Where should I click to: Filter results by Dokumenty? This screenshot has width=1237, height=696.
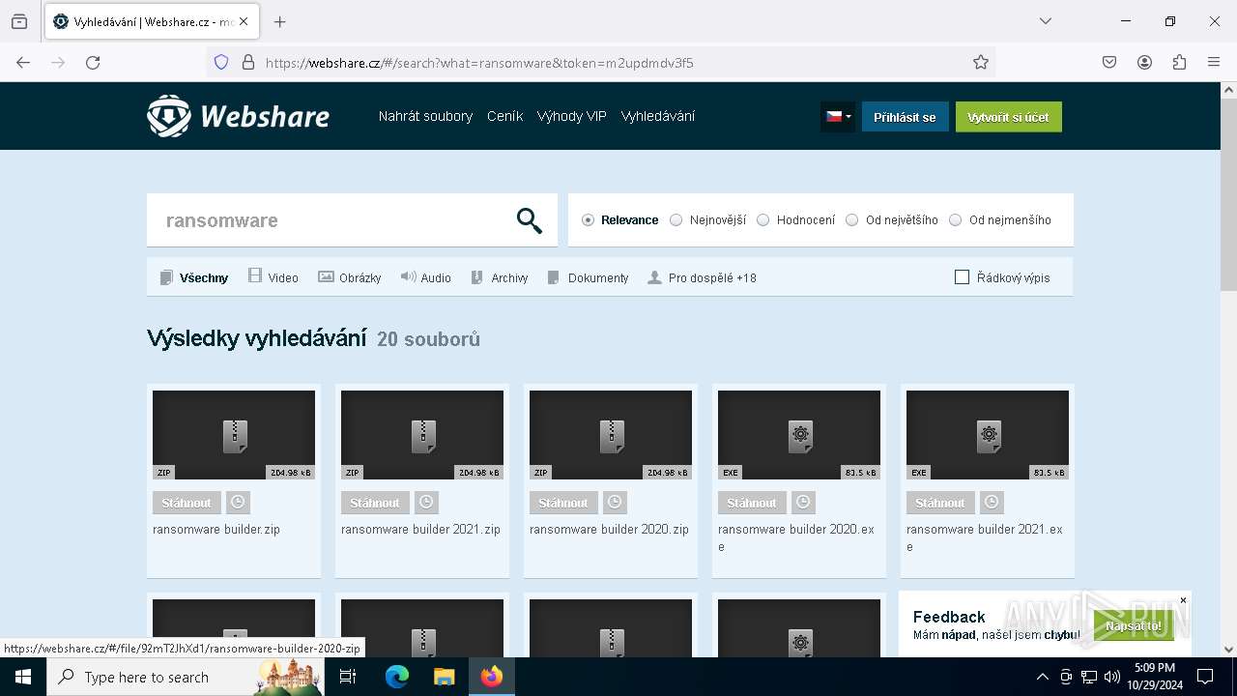[588, 277]
